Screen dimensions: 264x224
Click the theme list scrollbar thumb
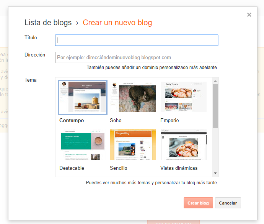215,106
